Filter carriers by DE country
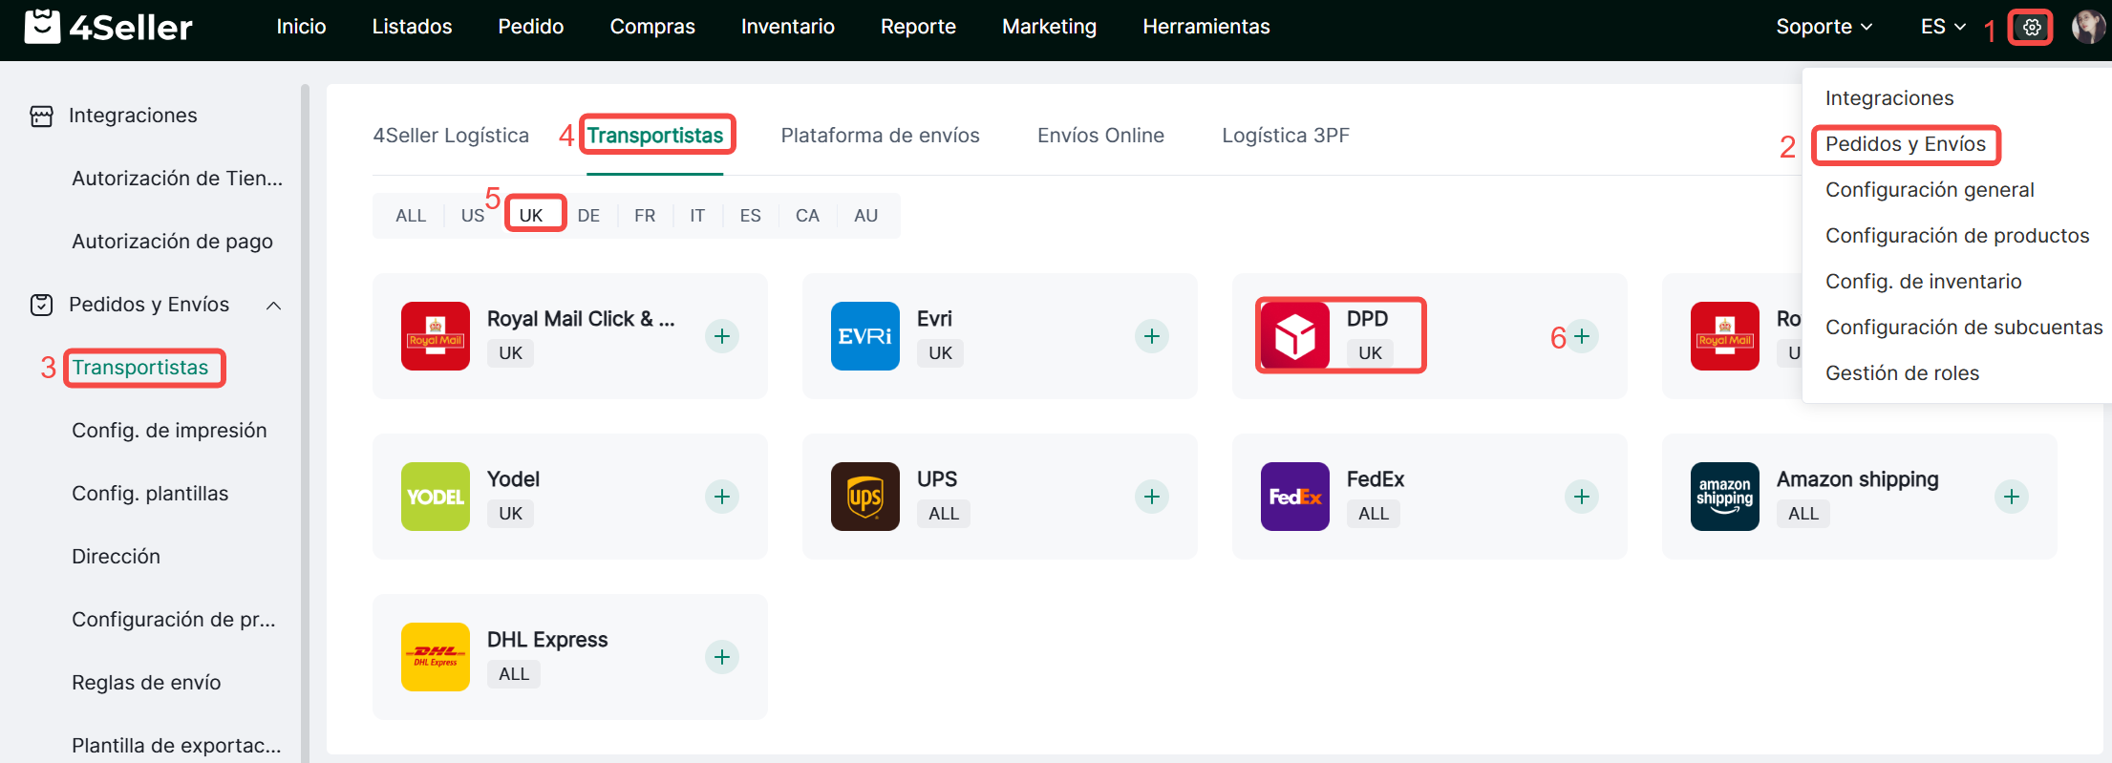Viewport: 2112px width, 763px height. pyautogui.click(x=588, y=216)
